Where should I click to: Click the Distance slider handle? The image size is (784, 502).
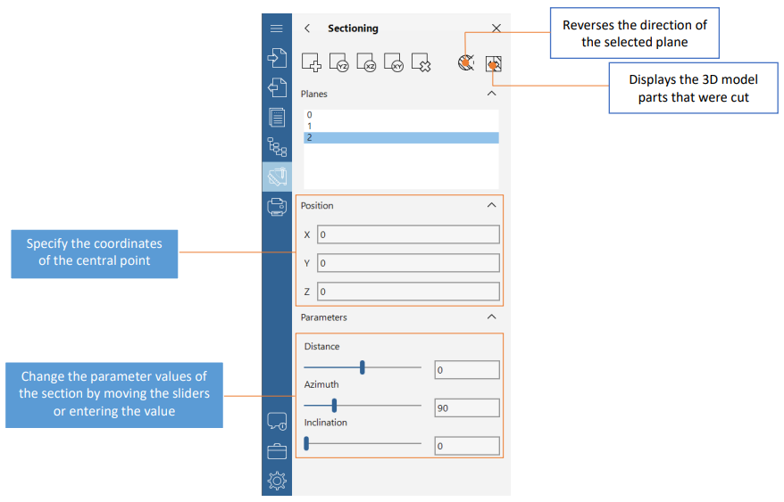point(363,367)
